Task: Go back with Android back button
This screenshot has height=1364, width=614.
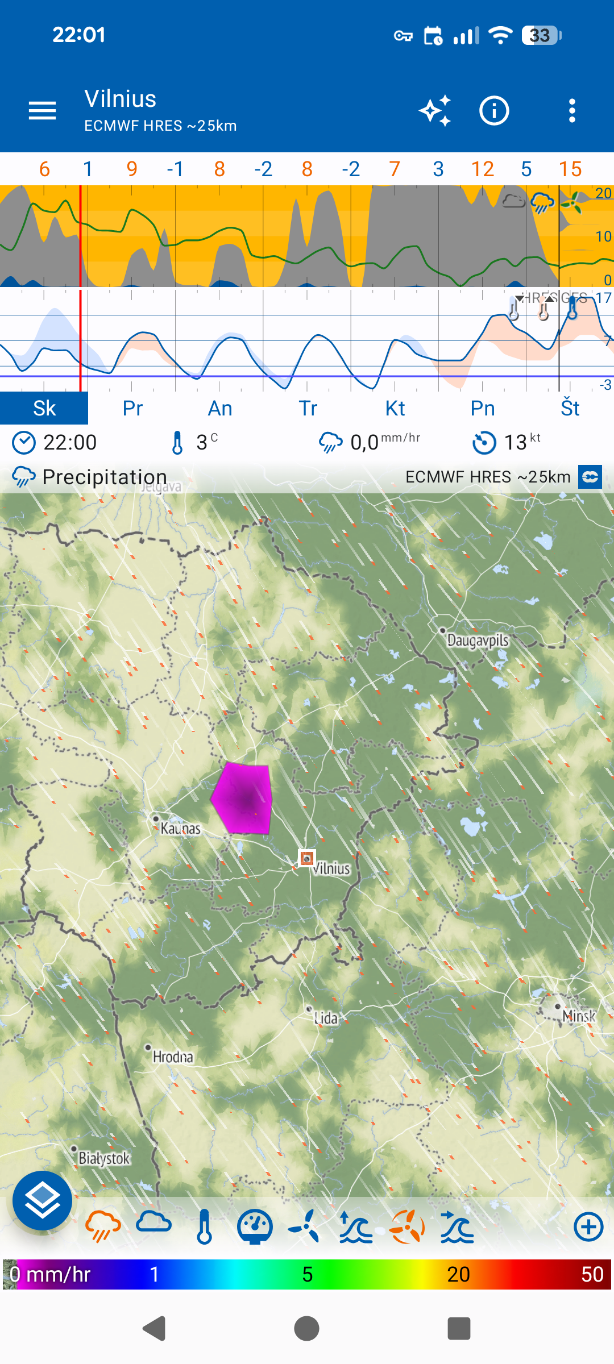Action: pyautogui.click(x=153, y=1329)
